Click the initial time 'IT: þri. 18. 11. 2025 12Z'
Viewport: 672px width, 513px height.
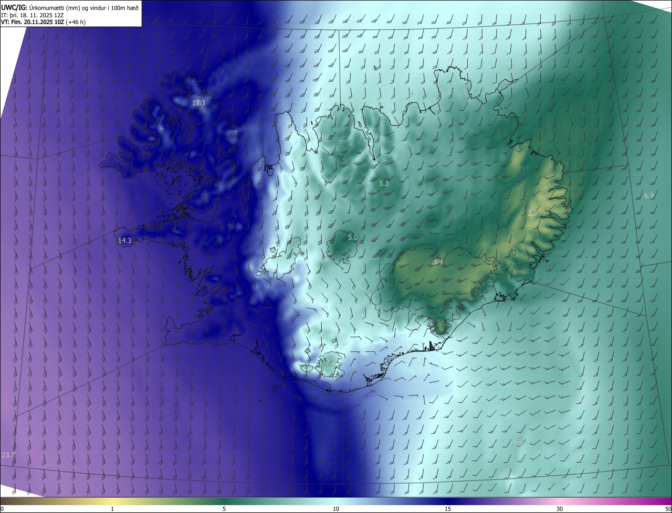[x=33, y=15]
